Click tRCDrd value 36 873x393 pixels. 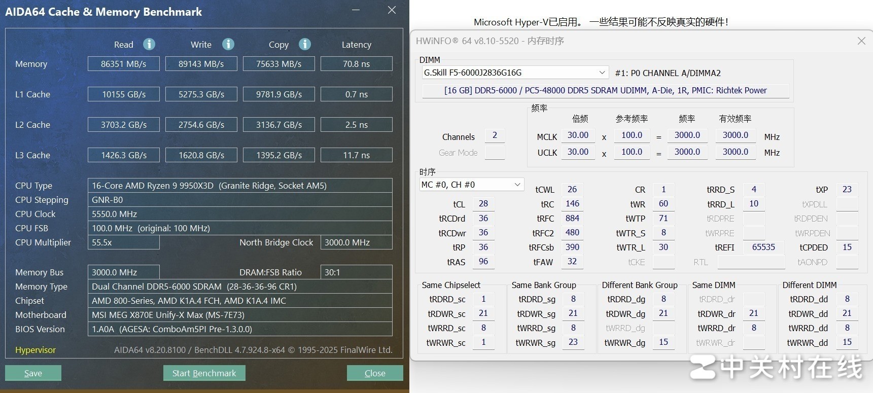pyautogui.click(x=483, y=219)
